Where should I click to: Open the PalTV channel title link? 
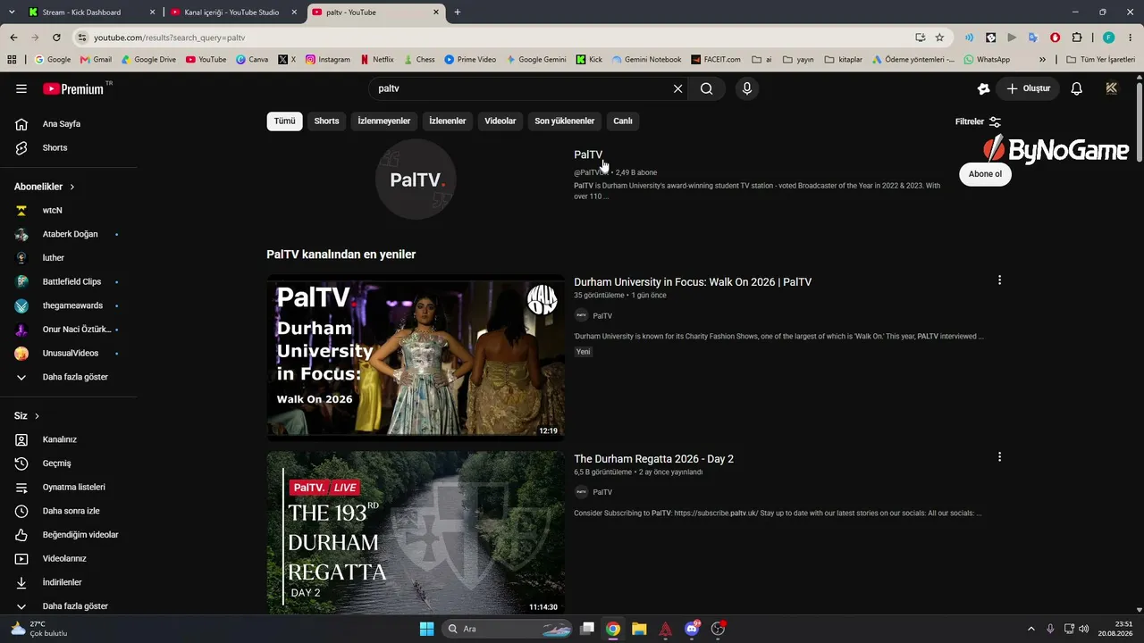[x=588, y=154]
